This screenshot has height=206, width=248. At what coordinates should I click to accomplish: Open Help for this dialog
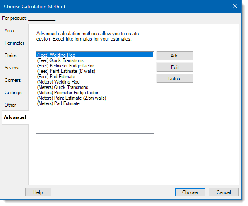click(x=38, y=192)
